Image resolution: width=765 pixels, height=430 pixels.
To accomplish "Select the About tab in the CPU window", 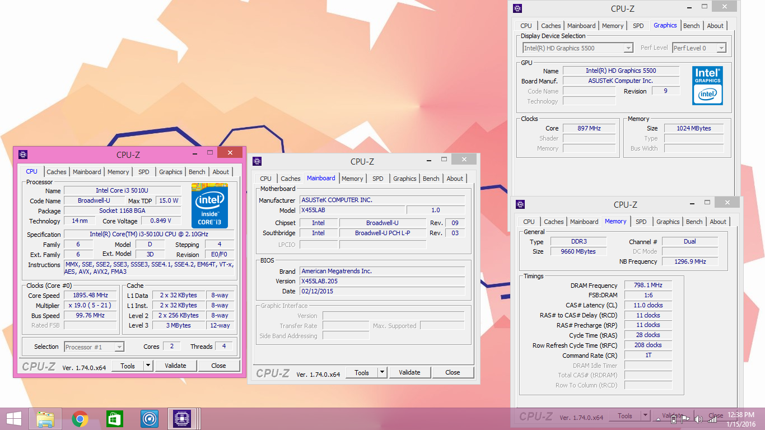I will coord(221,172).
